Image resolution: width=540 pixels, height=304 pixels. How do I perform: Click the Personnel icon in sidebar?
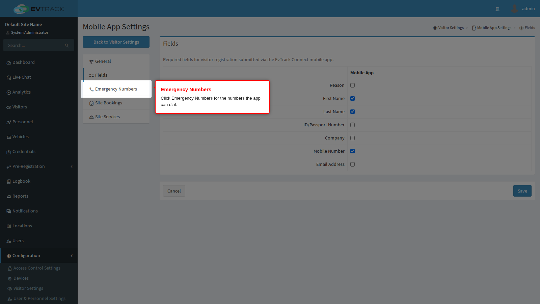pos(9,122)
